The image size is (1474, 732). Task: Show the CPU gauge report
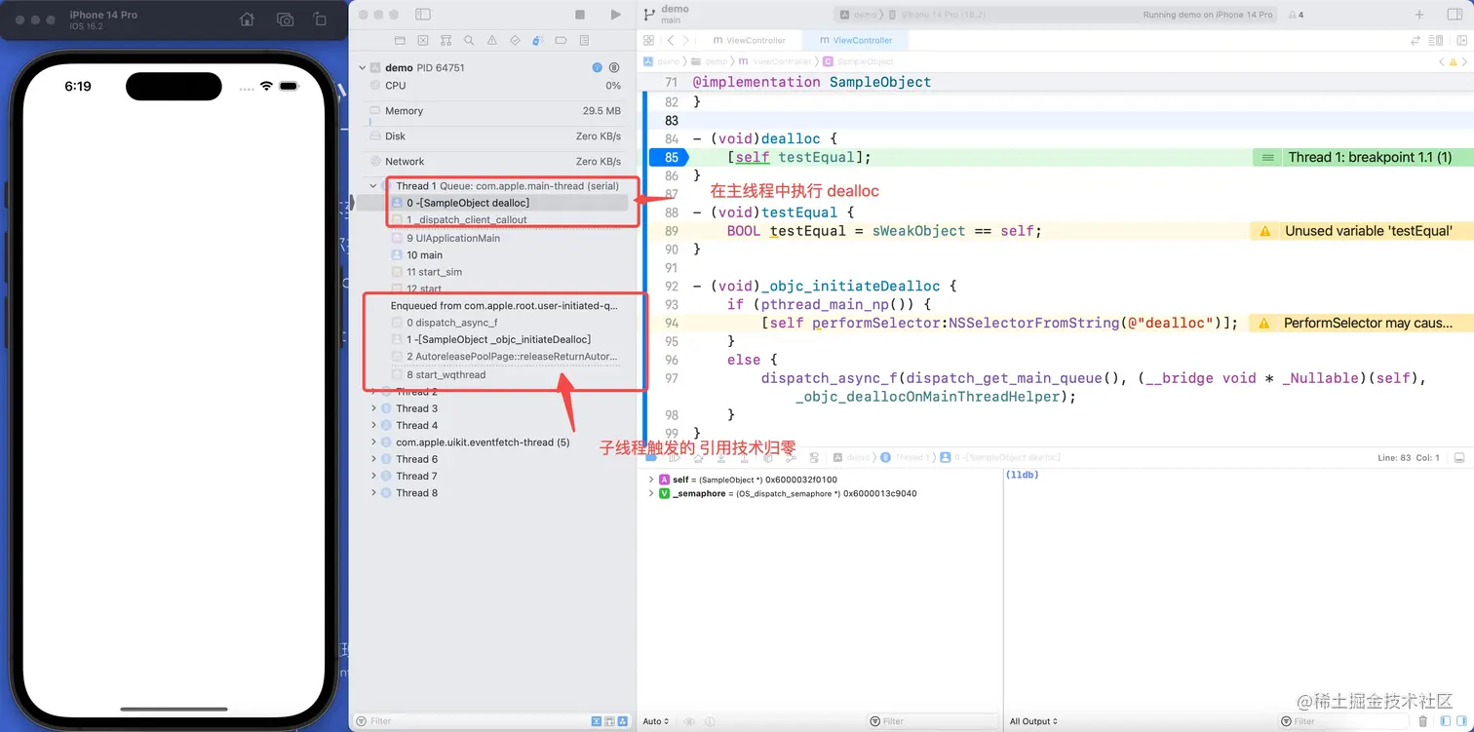(496, 86)
